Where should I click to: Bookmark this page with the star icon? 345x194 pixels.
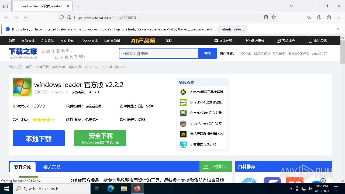[x=274, y=17]
